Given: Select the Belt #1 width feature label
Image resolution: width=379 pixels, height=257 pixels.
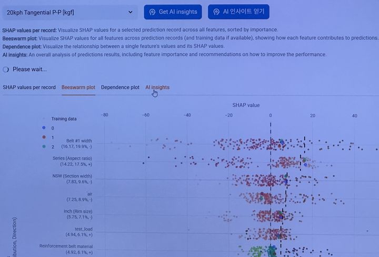Looking at the screenshot, I should point(79,141).
